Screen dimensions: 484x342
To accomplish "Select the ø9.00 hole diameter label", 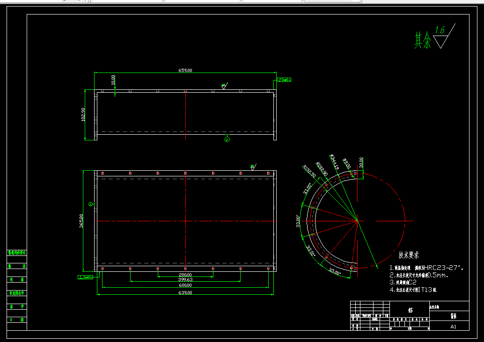I will pyautogui.click(x=347, y=163).
